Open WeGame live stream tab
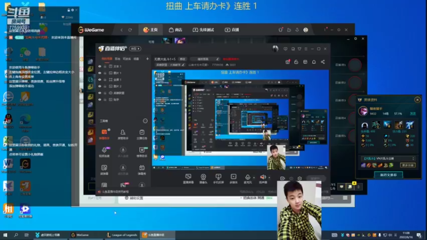Image resolution: width=427 pixels, height=240 pixels. click(232, 30)
